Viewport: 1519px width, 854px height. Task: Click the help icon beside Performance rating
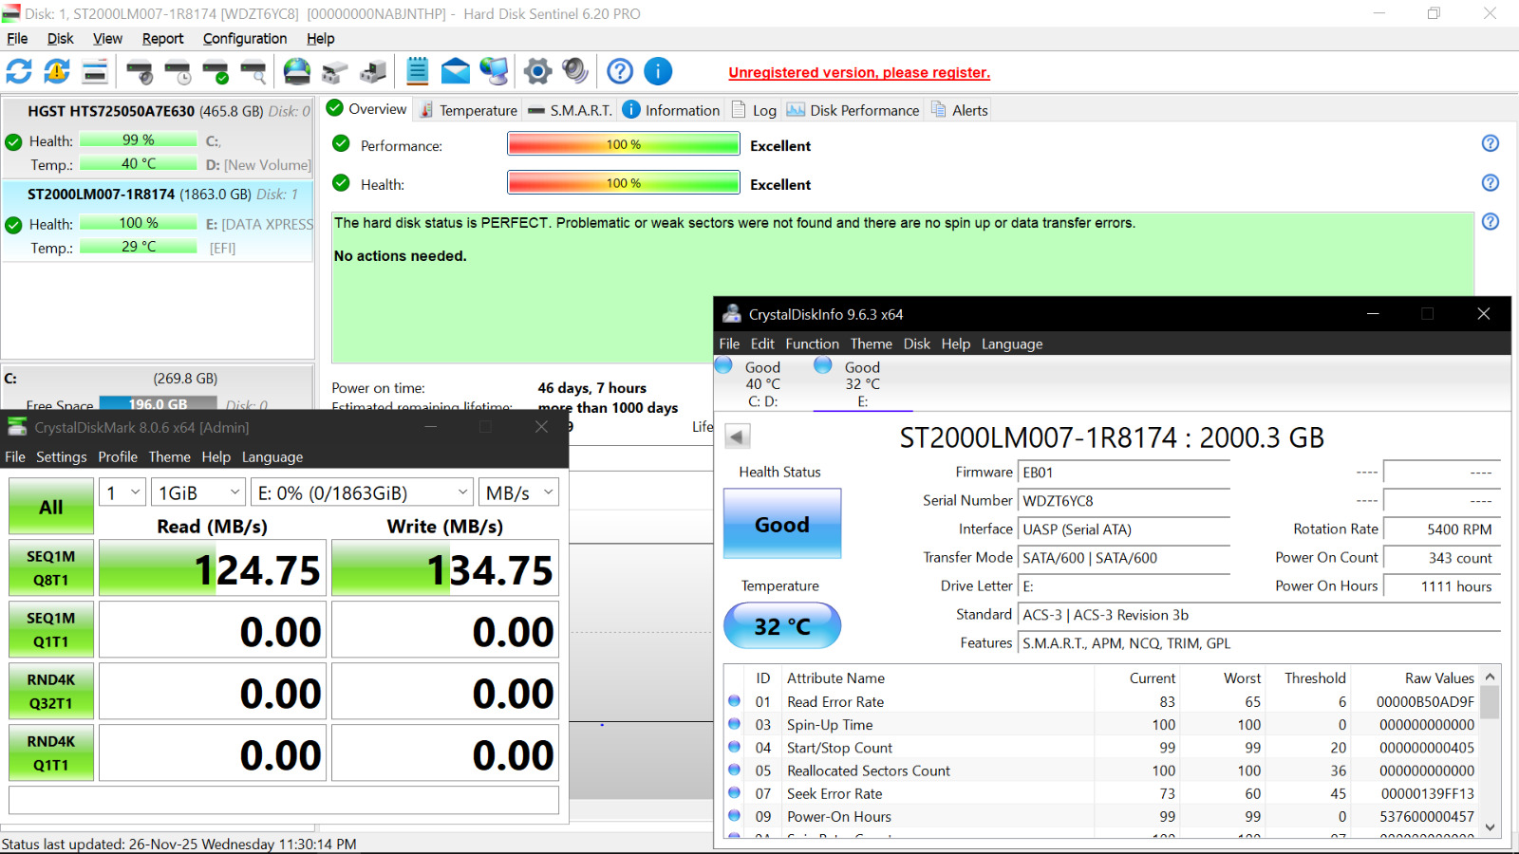1491,143
